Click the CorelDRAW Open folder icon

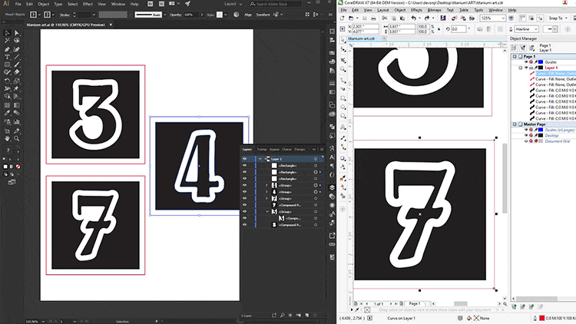click(351, 18)
